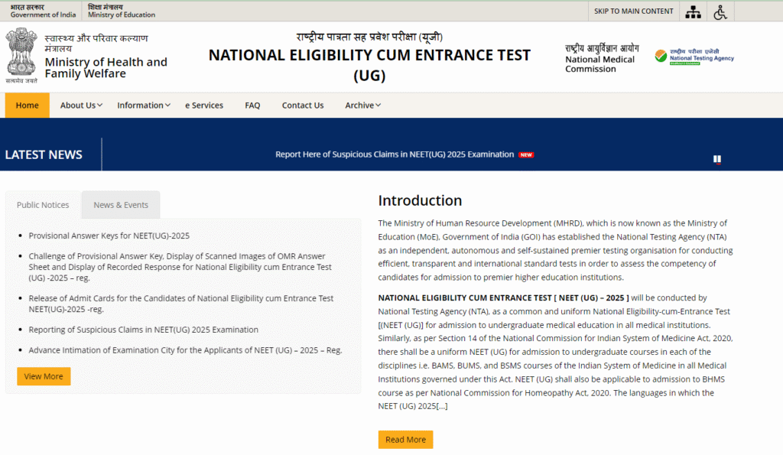Viewport: 783px width, 455px height.
Task: Open the Release of Admit Cards notice
Action: 180,304
